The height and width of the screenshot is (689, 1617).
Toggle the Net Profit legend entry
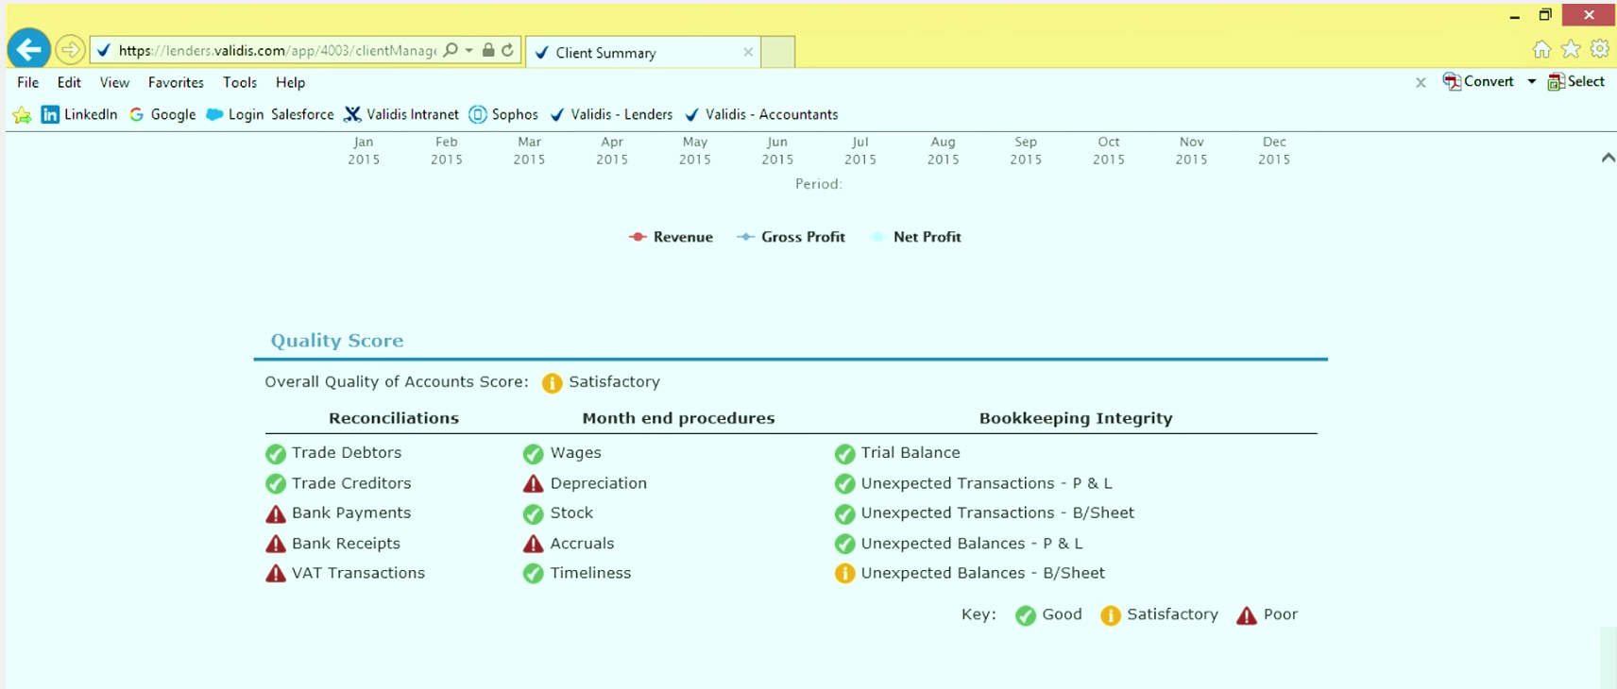916,237
